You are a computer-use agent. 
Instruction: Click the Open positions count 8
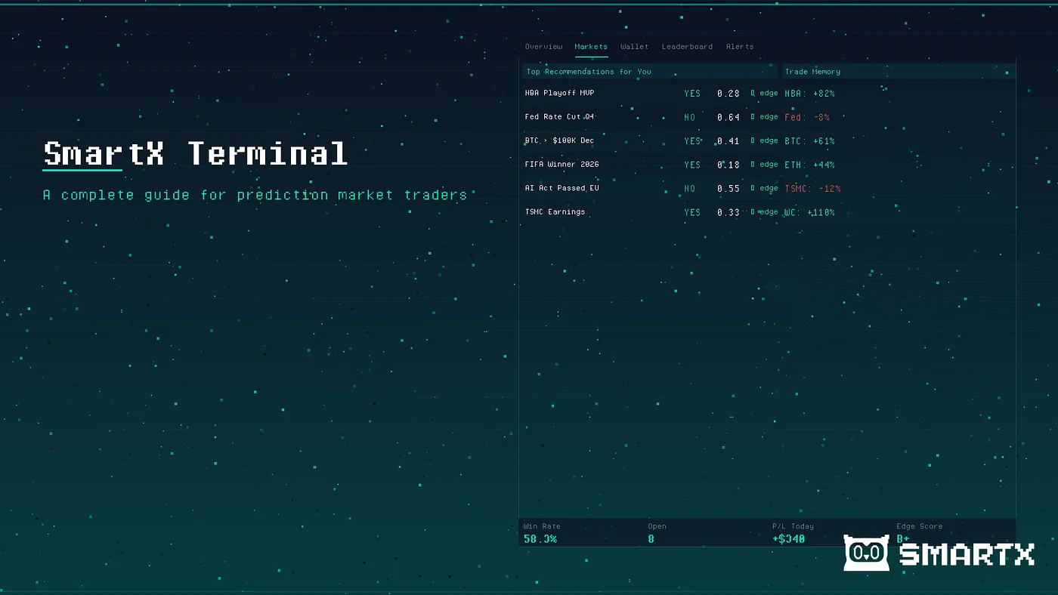coord(651,539)
